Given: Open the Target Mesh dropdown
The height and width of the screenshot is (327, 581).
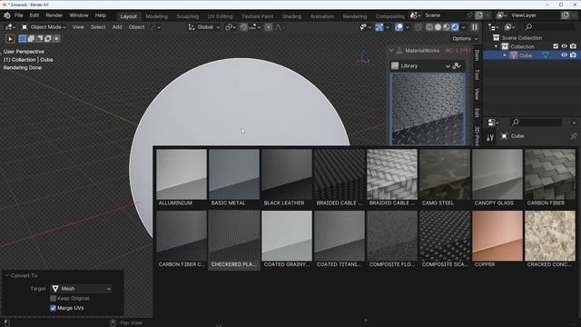Looking at the screenshot, I should (x=81, y=289).
